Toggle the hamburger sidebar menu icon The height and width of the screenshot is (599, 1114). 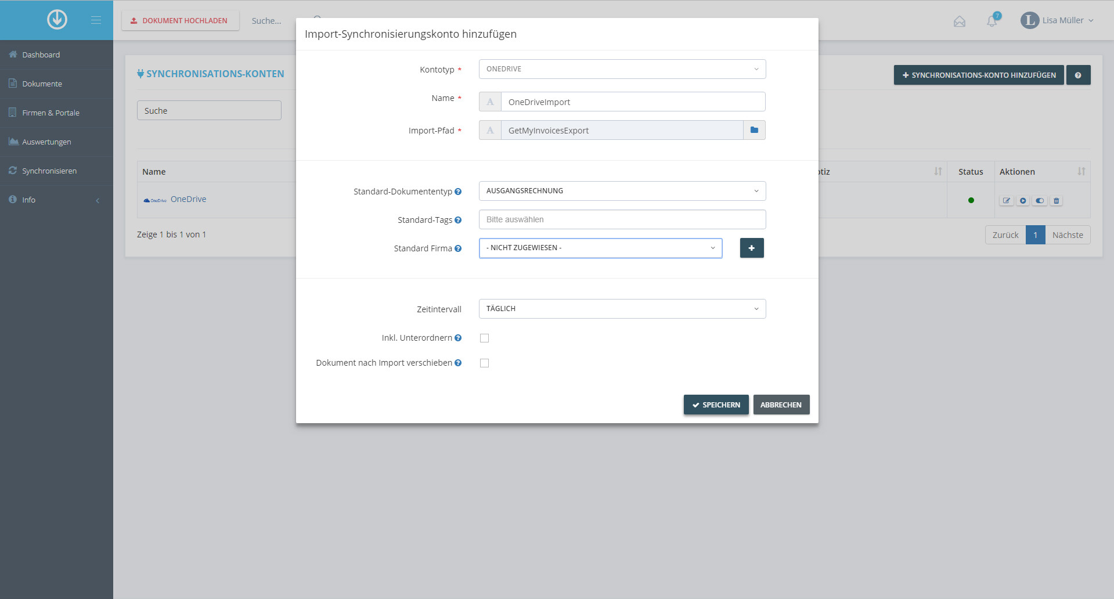[96, 20]
